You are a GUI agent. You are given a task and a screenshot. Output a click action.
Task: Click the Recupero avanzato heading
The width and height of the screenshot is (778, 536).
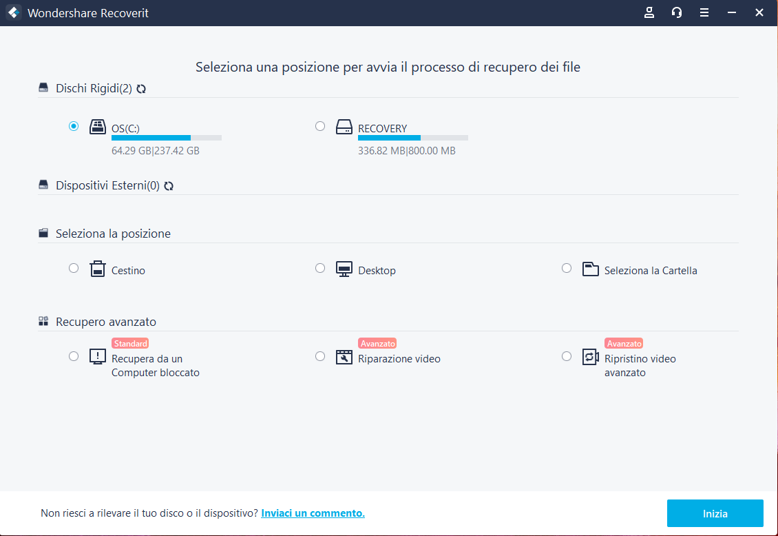106,322
